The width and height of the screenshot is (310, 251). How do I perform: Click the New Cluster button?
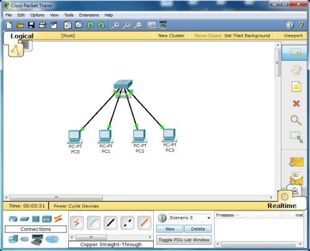point(171,35)
